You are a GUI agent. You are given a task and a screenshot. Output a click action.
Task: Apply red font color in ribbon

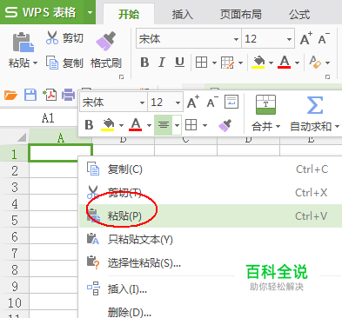coord(285,63)
